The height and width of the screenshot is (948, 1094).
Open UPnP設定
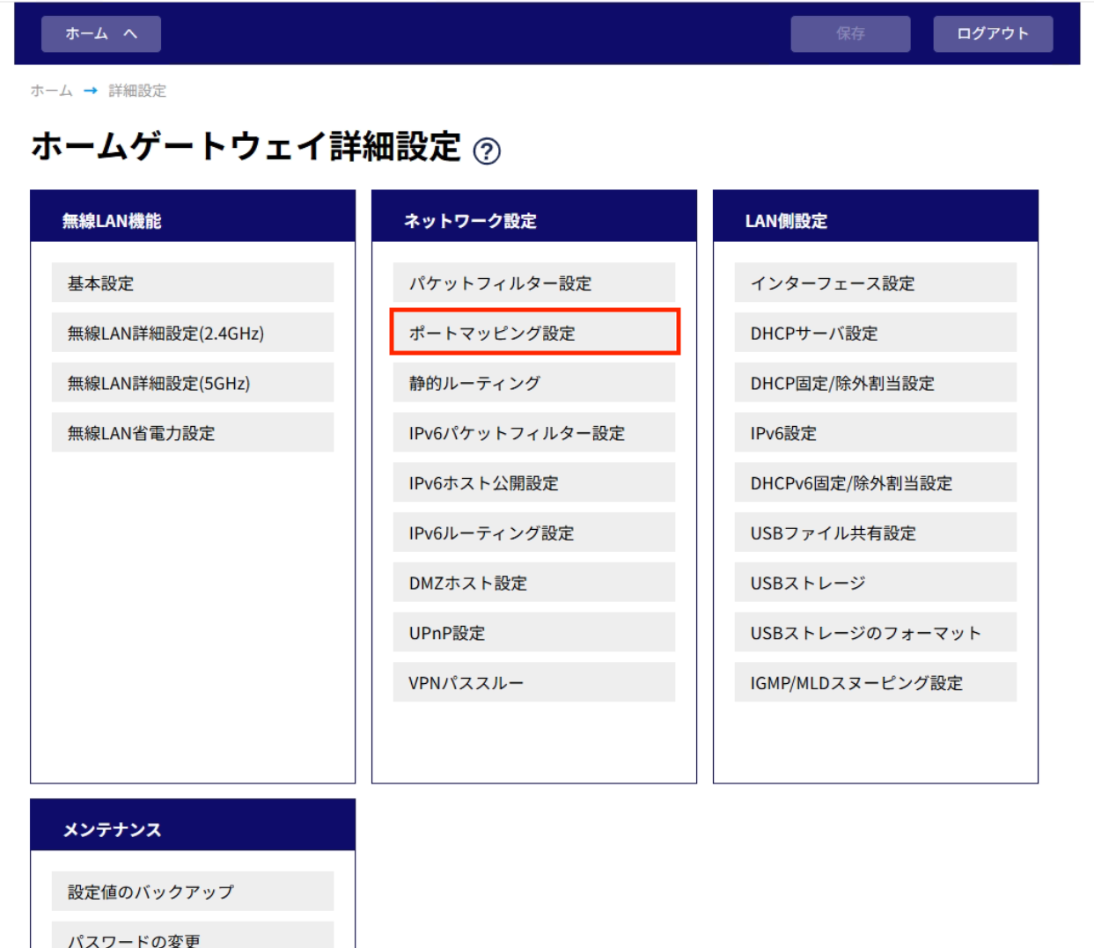(534, 632)
